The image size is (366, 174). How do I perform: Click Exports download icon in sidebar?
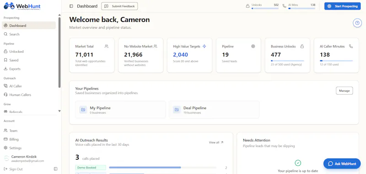click(x=5, y=69)
